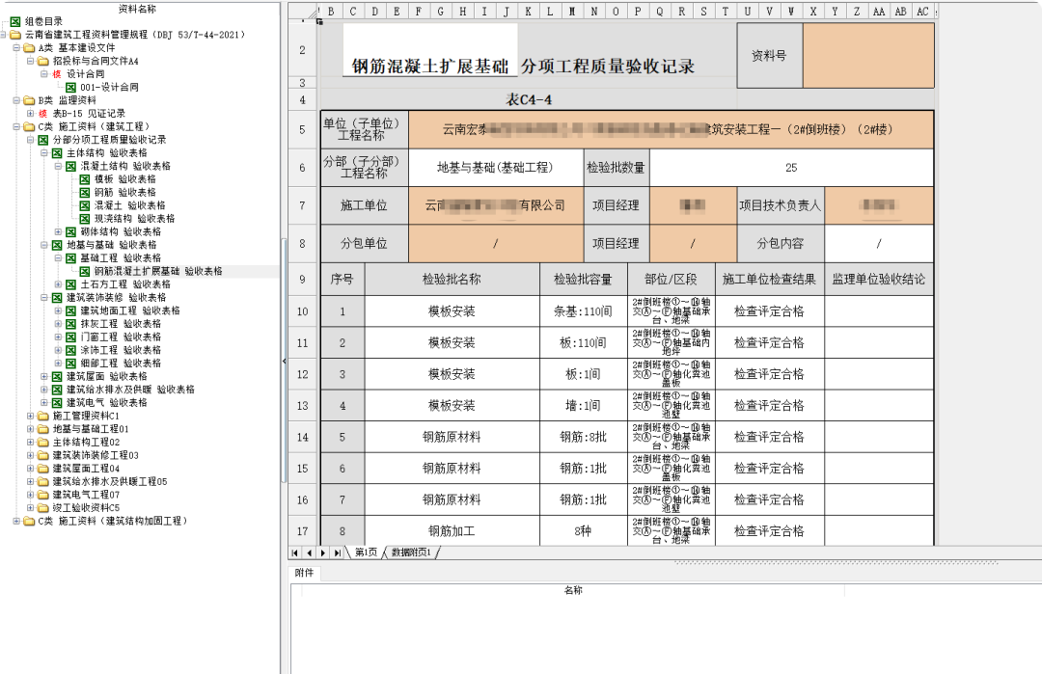Click the green sheet icon beside 组卷目录

click(15, 21)
